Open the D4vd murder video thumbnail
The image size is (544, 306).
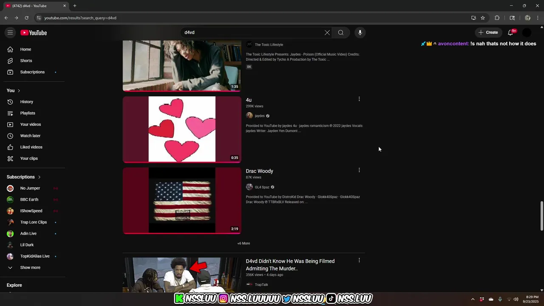pyautogui.click(x=182, y=275)
